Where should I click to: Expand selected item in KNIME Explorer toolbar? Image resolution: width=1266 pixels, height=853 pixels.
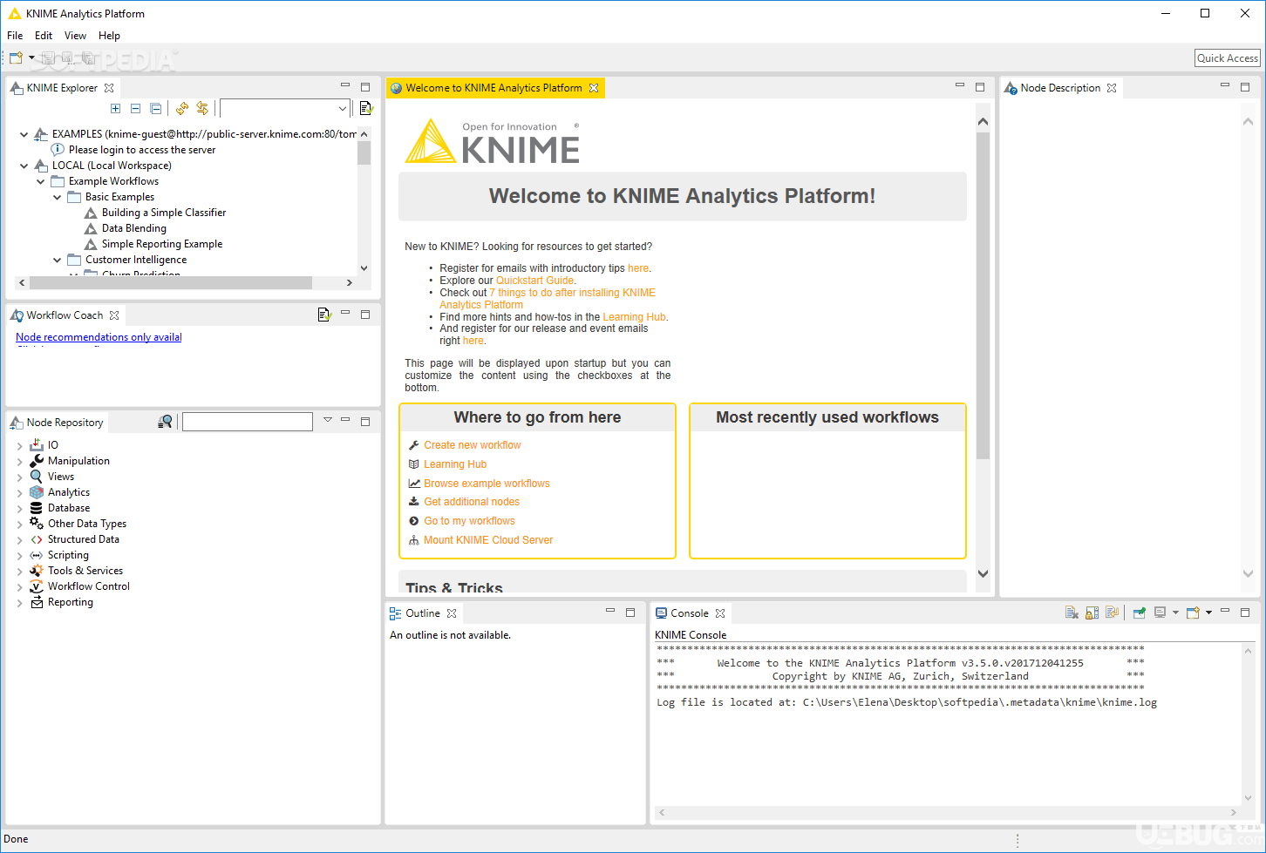(x=115, y=108)
